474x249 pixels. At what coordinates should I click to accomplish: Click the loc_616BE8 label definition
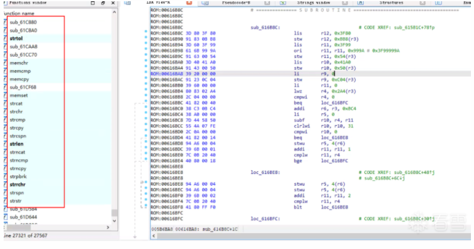click(266, 172)
